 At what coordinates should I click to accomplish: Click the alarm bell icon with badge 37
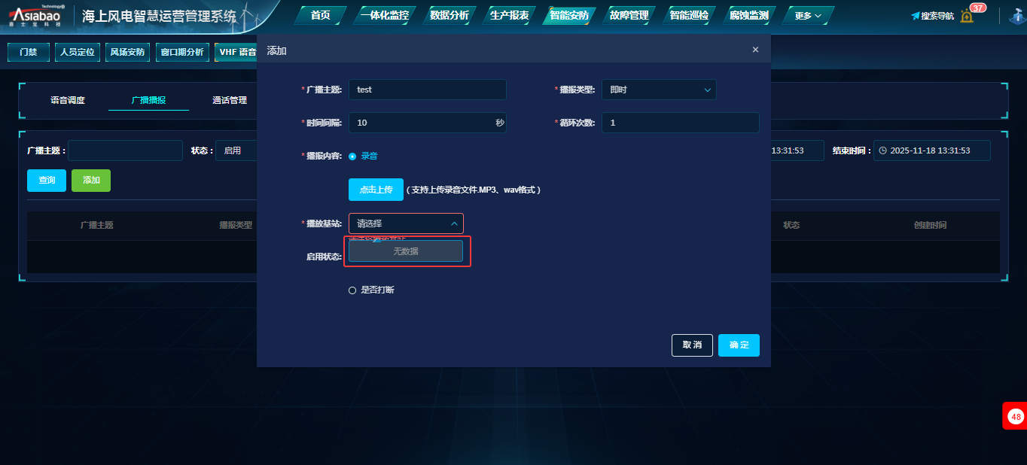(x=967, y=16)
